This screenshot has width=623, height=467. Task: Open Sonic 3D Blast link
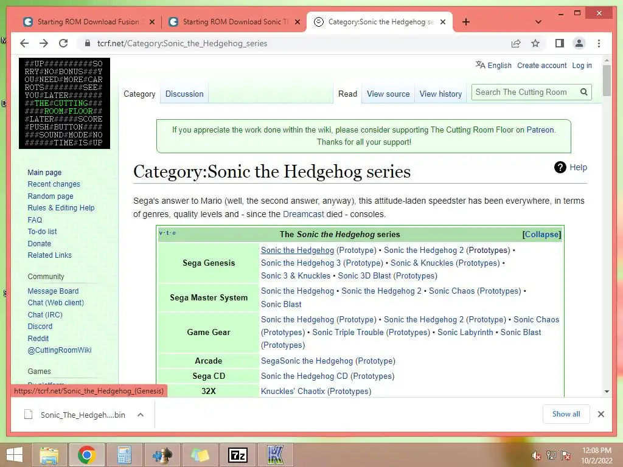(364, 275)
